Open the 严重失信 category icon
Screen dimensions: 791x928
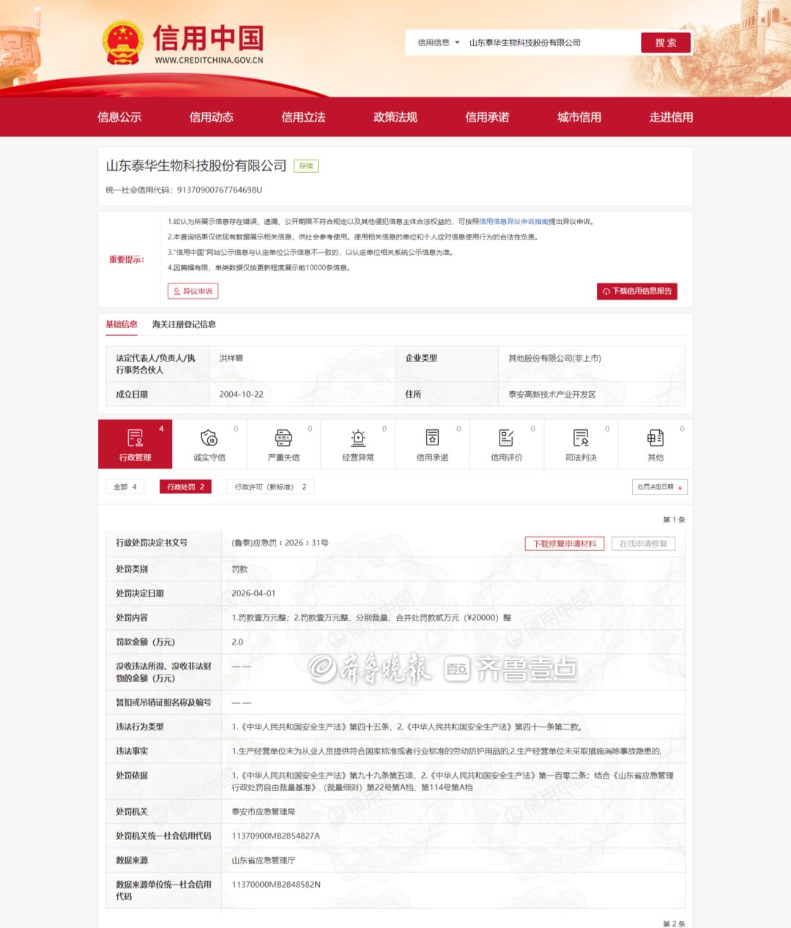click(283, 439)
